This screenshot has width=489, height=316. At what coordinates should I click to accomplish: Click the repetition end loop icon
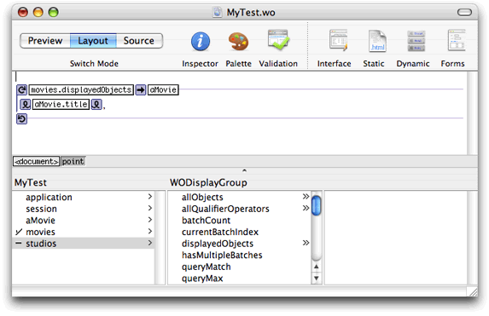coord(22,118)
